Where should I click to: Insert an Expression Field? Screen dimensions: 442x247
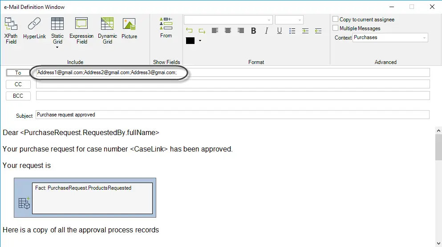point(81,30)
